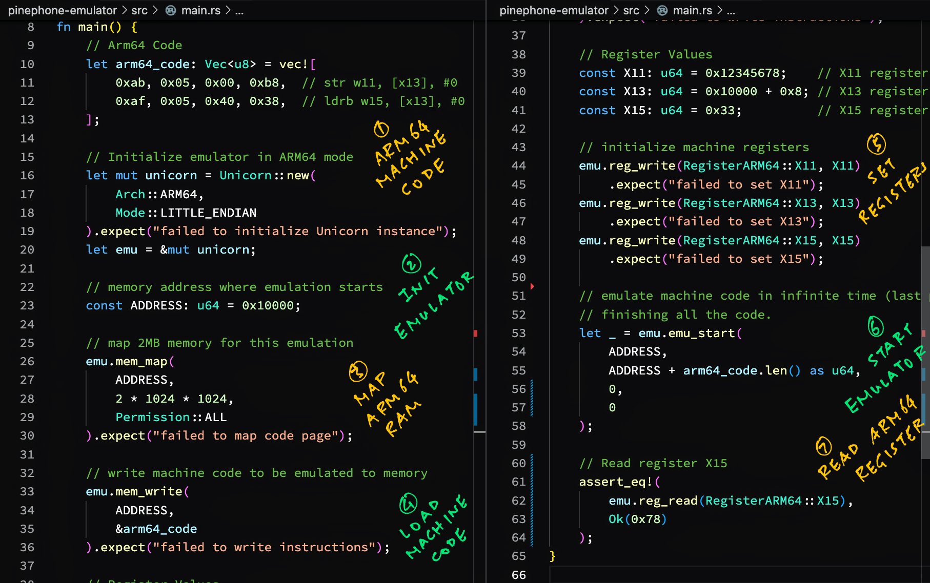Click "emu.mem_map(" call line
Screen dimensions: 930x583
(x=130, y=362)
